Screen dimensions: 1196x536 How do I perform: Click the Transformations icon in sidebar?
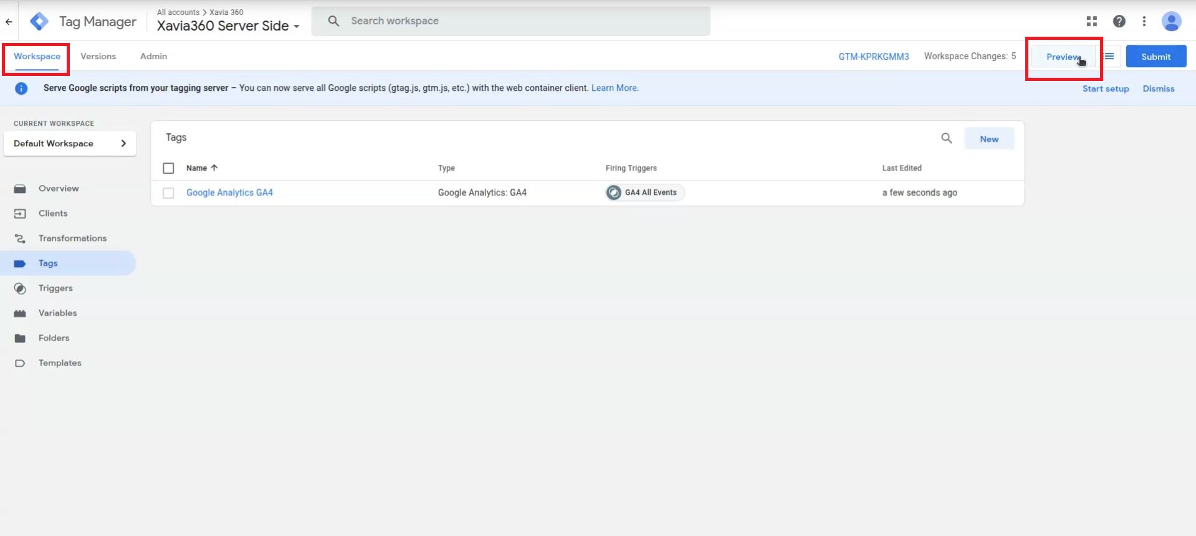pos(20,238)
